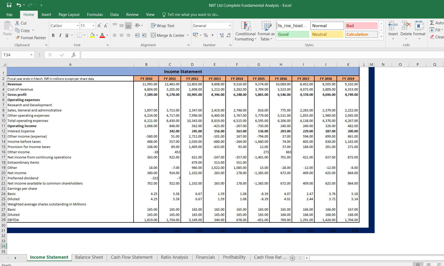Open Alignment dialog launcher

188,45
